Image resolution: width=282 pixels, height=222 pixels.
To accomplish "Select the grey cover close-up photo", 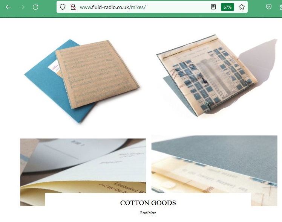I will coord(215,171).
